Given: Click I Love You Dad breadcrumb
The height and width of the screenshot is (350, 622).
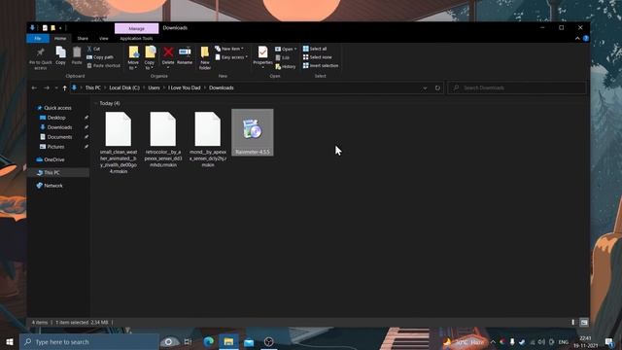Looking at the screenshot, I should (x=184, y=87).
